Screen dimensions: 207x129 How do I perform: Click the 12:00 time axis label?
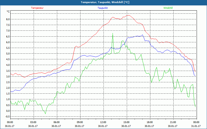pyautogui.click(x=103, y=122)
